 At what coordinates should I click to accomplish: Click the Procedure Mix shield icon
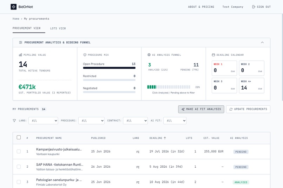pos(85,55)
